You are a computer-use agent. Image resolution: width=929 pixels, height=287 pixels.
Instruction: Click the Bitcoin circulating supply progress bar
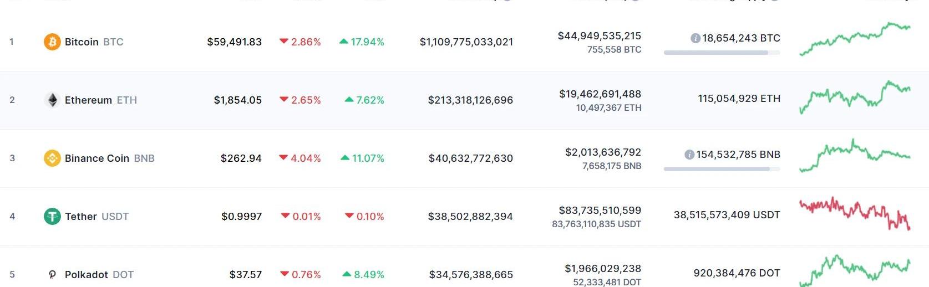(721, 53)
